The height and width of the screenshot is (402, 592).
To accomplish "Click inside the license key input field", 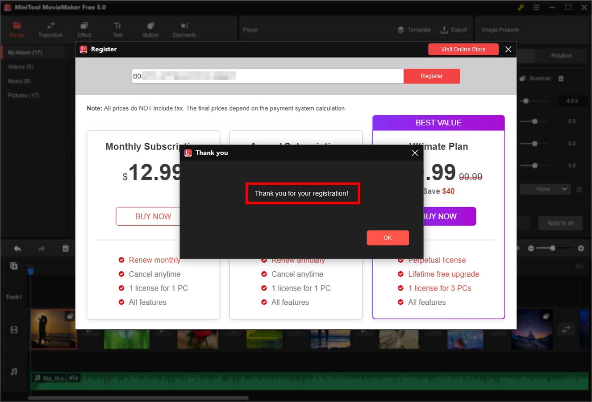I will (x=267, y=76).
